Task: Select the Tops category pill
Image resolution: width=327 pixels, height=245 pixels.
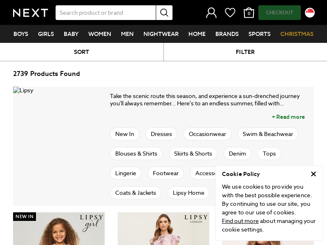Action: 269,154
